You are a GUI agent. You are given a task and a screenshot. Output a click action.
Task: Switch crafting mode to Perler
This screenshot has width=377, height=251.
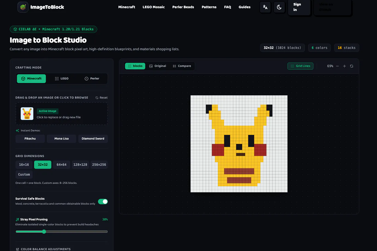(x=92, y=79)
